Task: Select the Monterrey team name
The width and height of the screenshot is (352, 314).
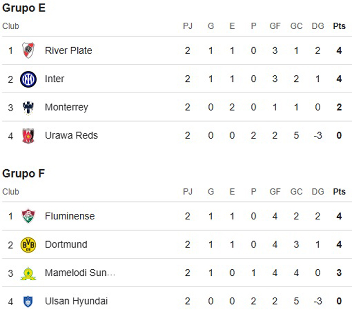Action: pos(66,107)
